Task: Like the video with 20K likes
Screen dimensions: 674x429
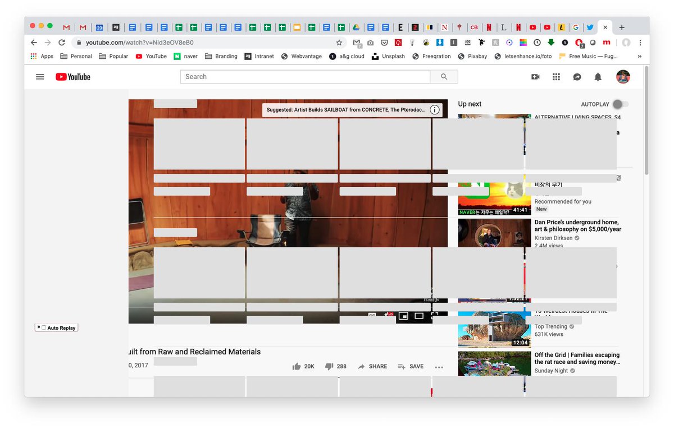Action: [303, 366]
